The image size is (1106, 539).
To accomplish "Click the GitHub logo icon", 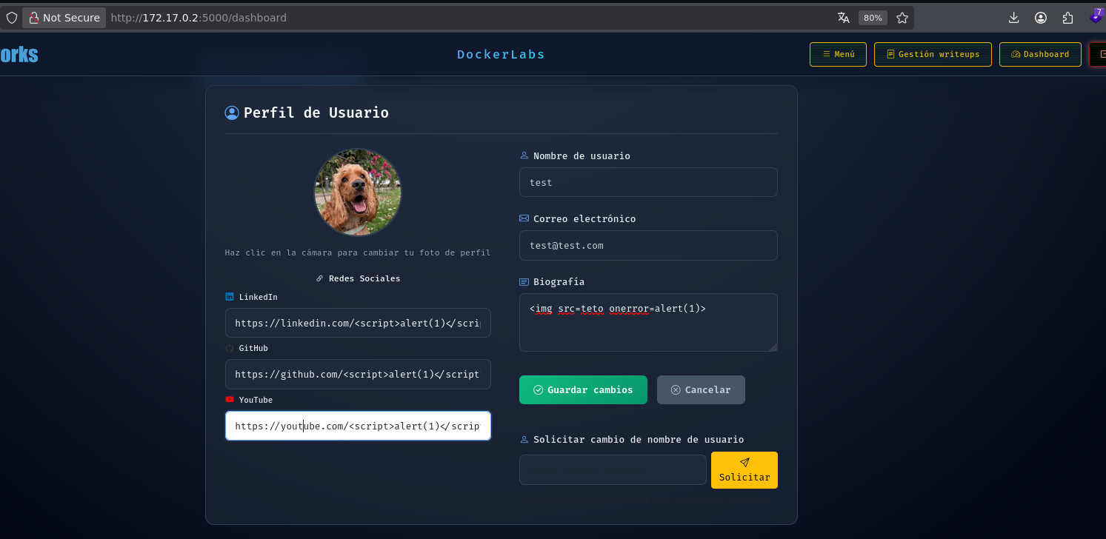I will click(x=230, y=348).
